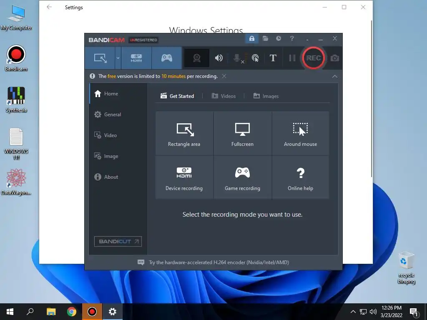Screen dimensions: 427x320
Task: Click the UNREGISTERED badge
Action: coord(143,40)
